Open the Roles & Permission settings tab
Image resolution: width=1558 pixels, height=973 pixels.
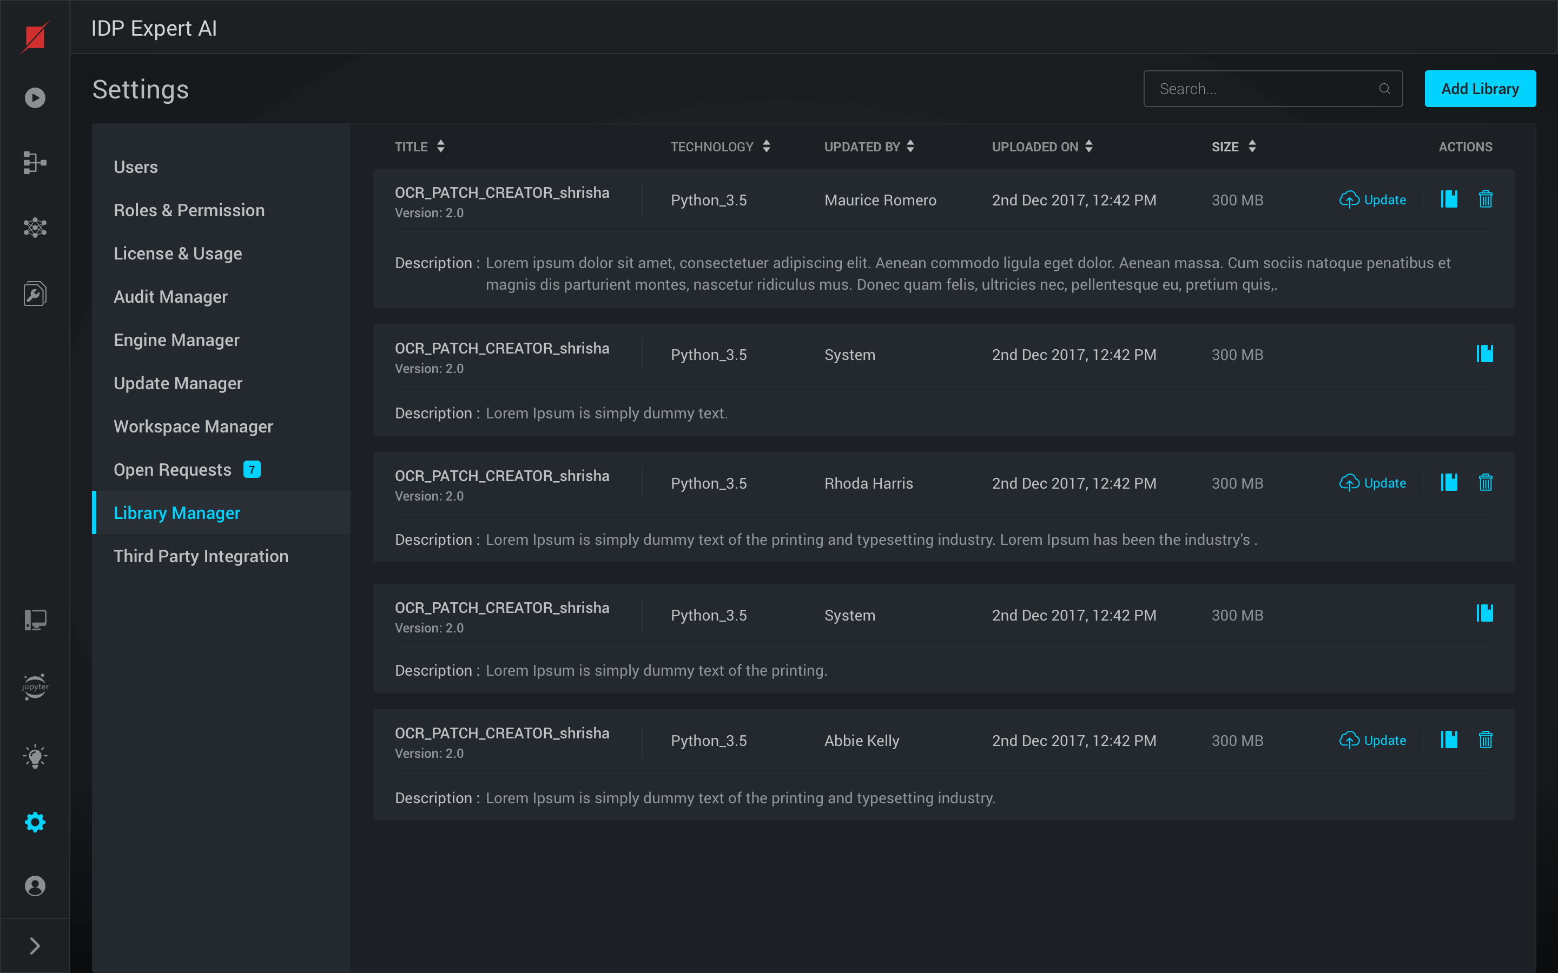coord(189,210)
